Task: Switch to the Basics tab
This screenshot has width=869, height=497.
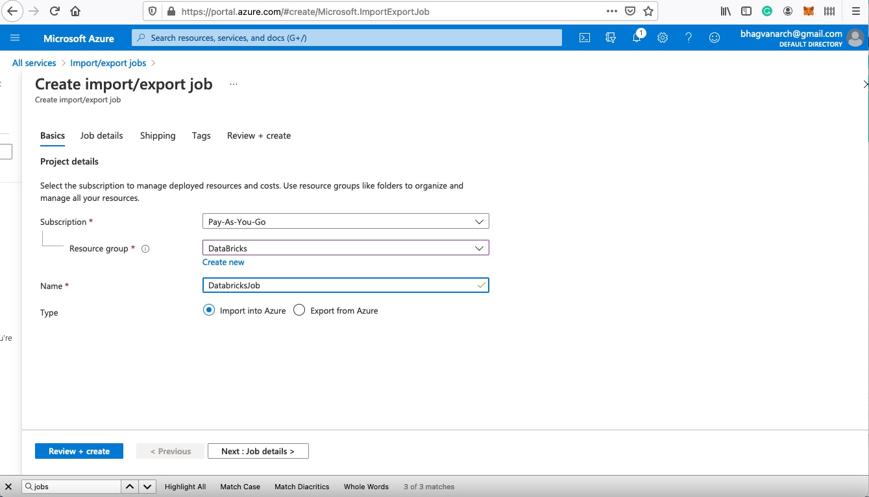Action: pyautogui.click(x=53, y=135)
